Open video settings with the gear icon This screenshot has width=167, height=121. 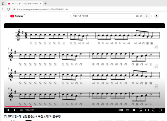point(134,110)
